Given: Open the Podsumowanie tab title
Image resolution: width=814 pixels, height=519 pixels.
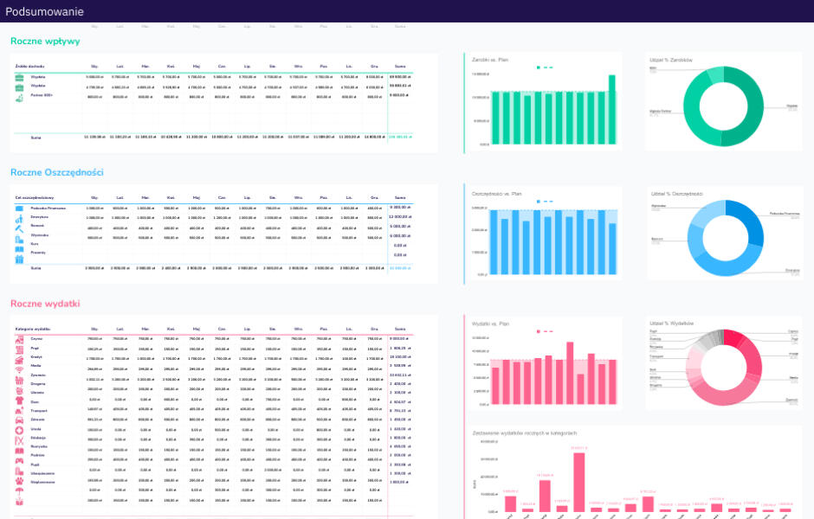Looking at the screenshot, I should pos(45,11).
